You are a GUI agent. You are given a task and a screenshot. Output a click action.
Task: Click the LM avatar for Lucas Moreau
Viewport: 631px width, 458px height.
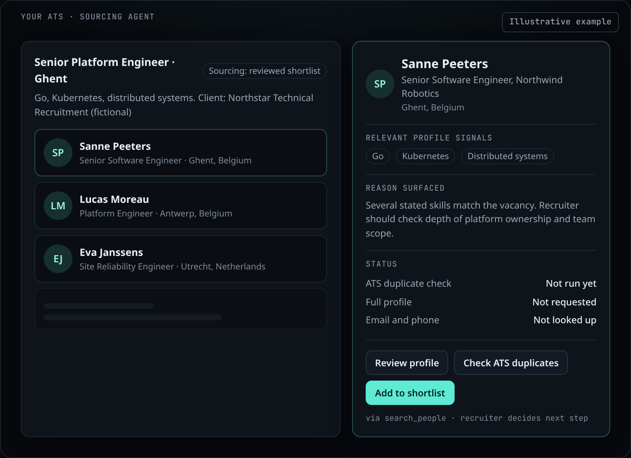58,206
